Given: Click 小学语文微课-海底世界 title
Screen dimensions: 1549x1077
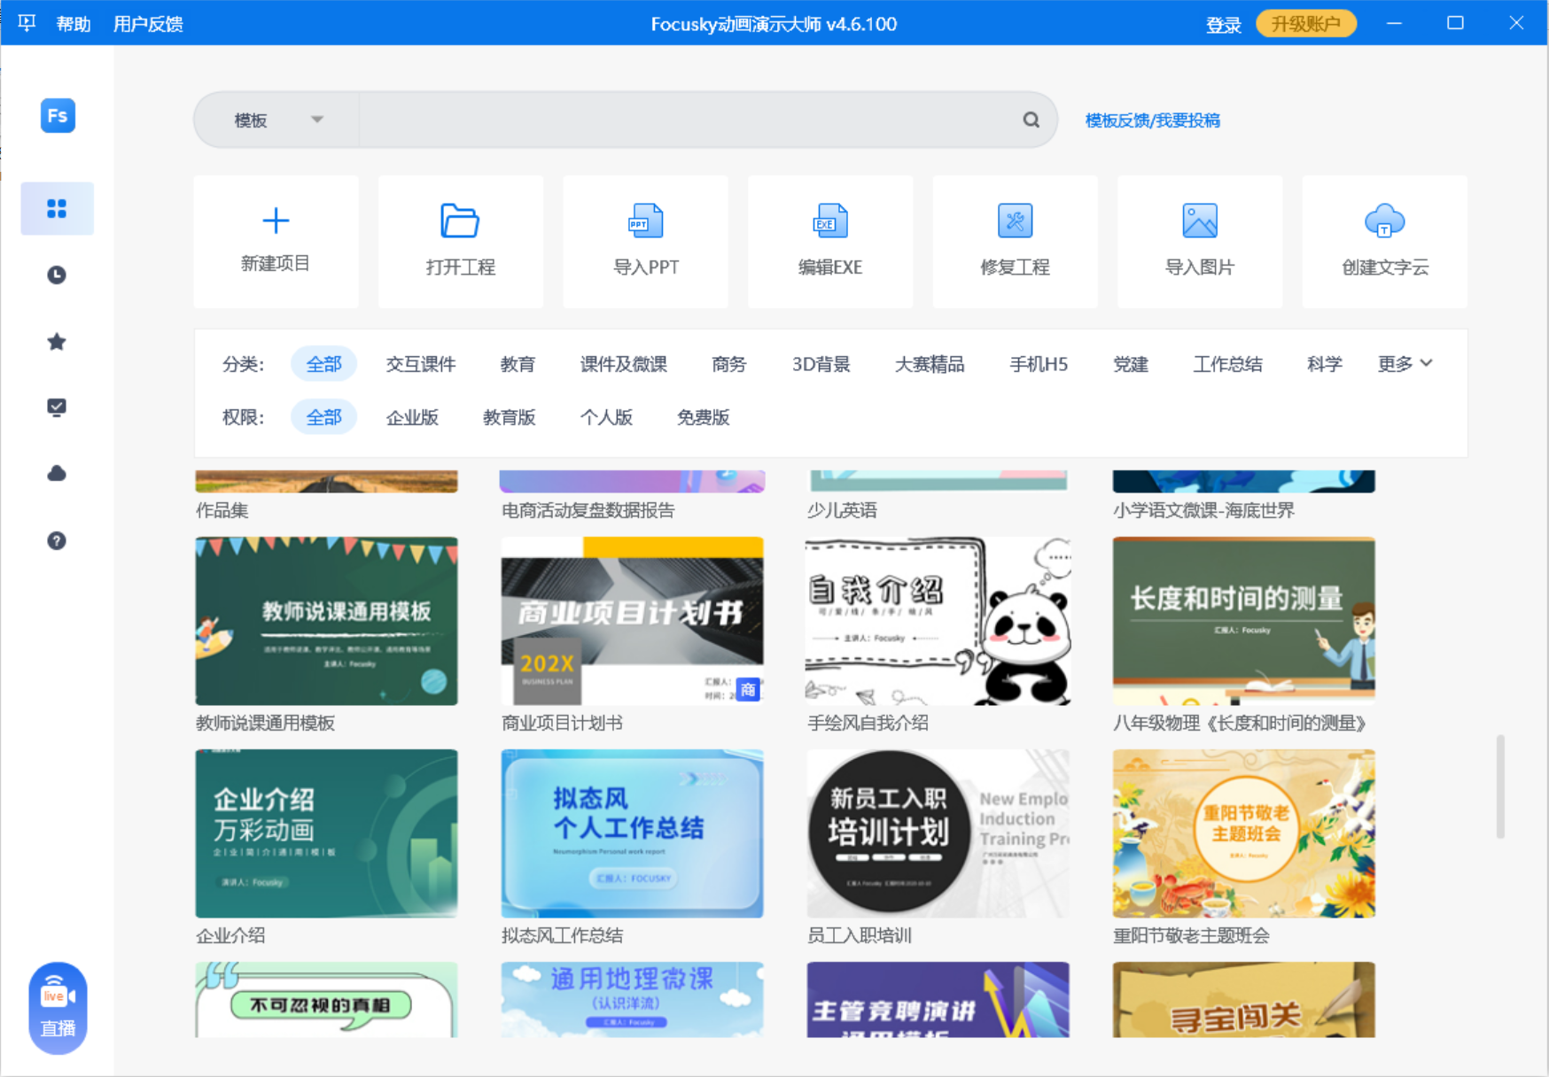Looking at the screenshot, I should point(1204,510).
